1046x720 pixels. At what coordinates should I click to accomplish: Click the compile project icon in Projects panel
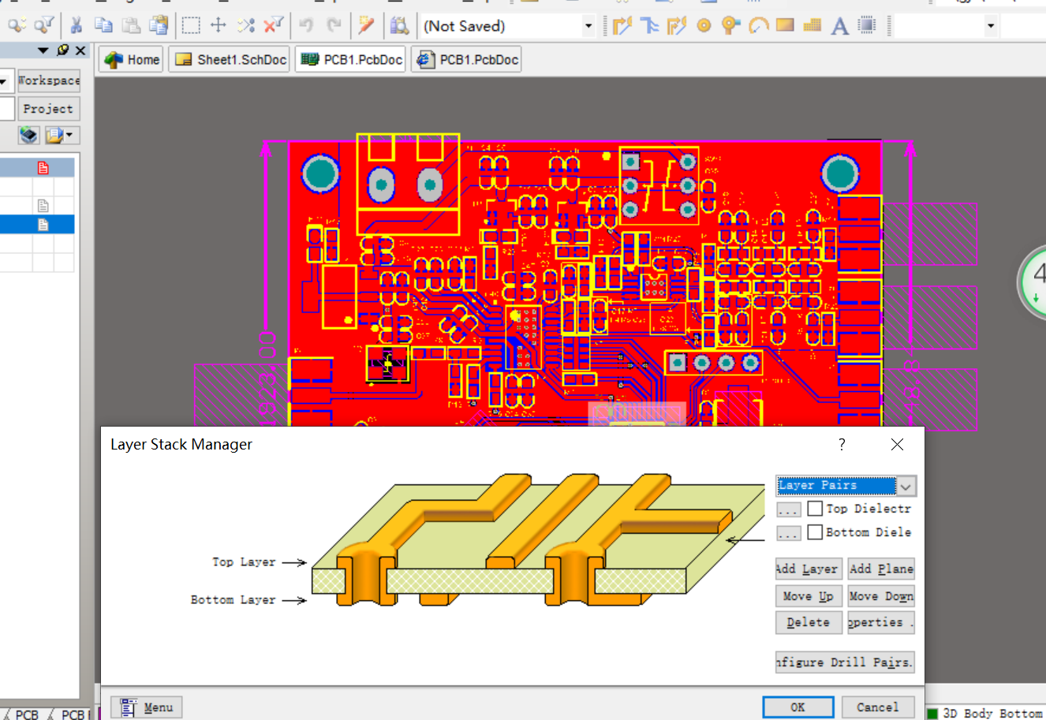click(x=29, y=135)
